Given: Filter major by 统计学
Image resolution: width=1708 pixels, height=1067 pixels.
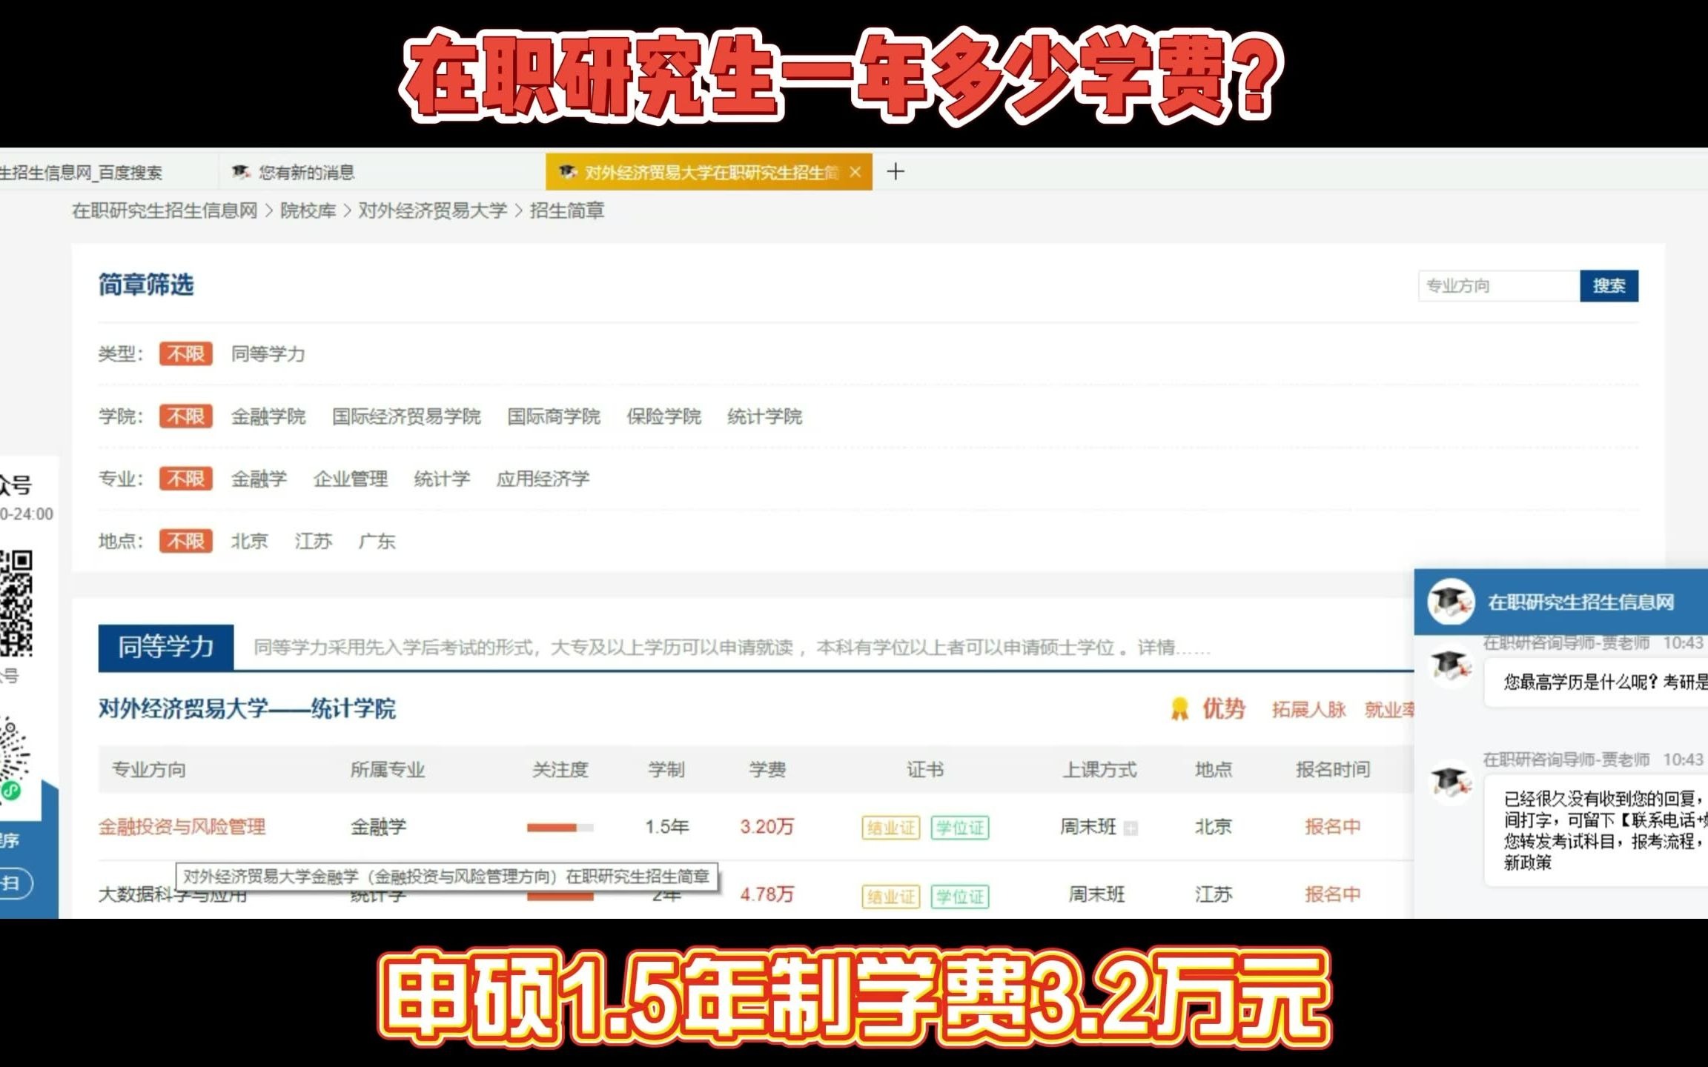Looking at the screenshot, I should tap(442, 479).
